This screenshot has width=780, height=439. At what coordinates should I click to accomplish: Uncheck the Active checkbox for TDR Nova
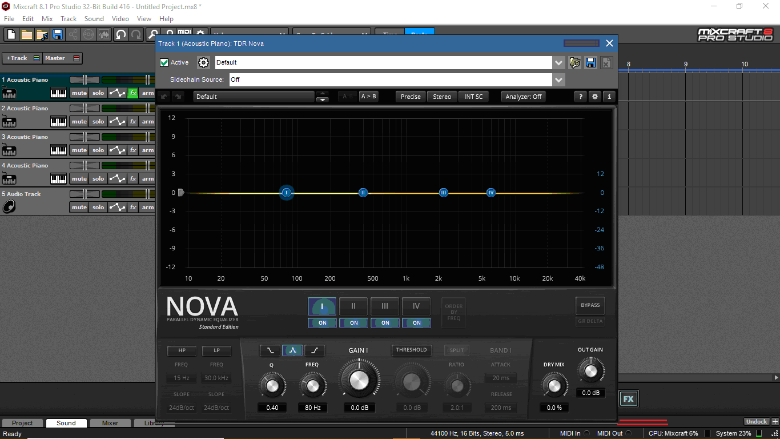pos(164,62)
